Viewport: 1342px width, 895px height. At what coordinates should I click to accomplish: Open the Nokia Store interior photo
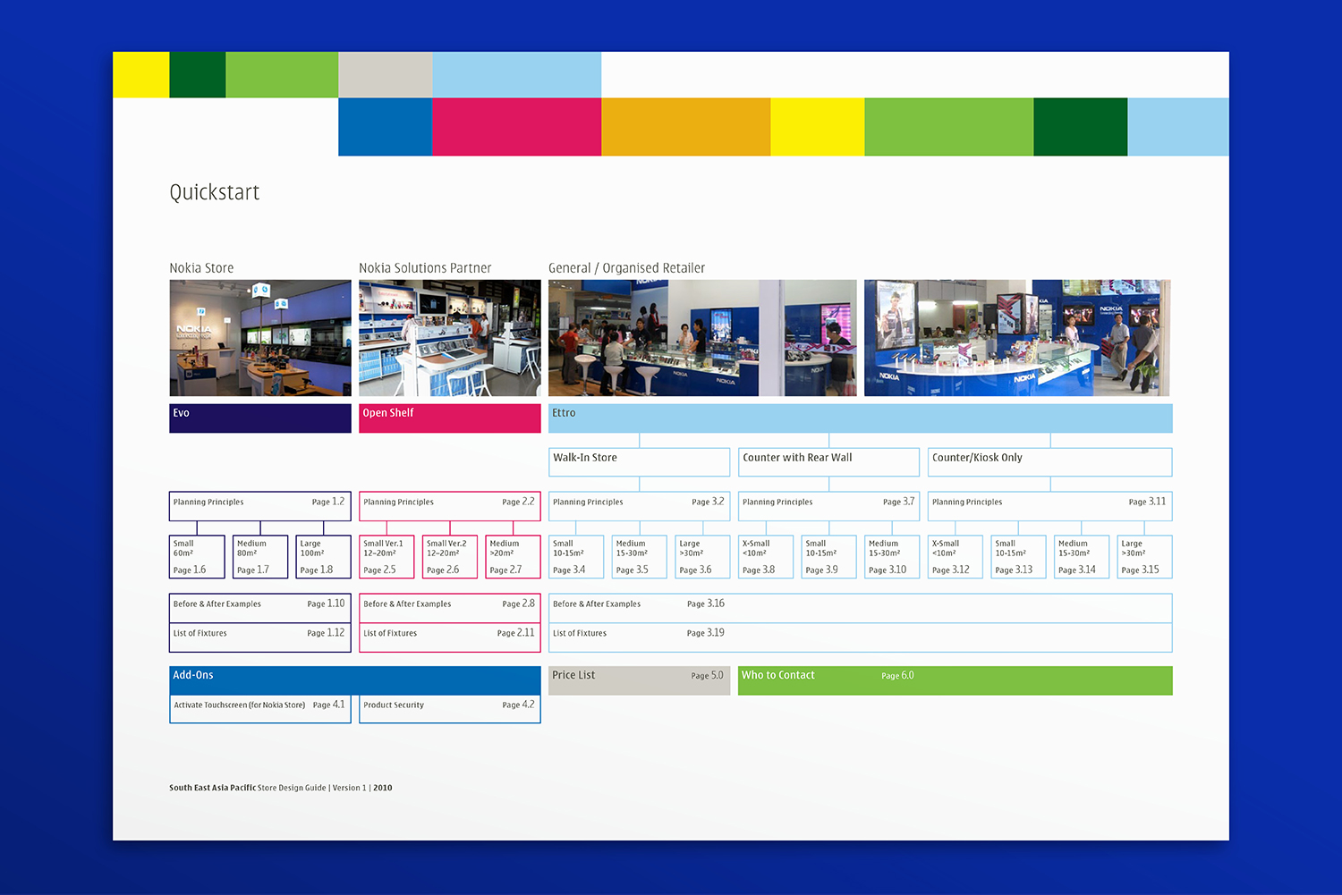(260, 338)
